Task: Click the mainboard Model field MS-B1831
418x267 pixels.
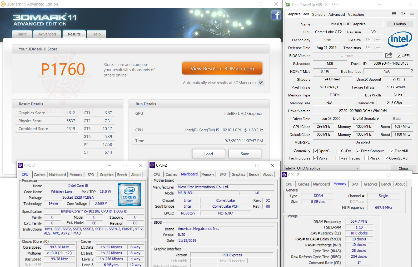Action: click(207, 193)
